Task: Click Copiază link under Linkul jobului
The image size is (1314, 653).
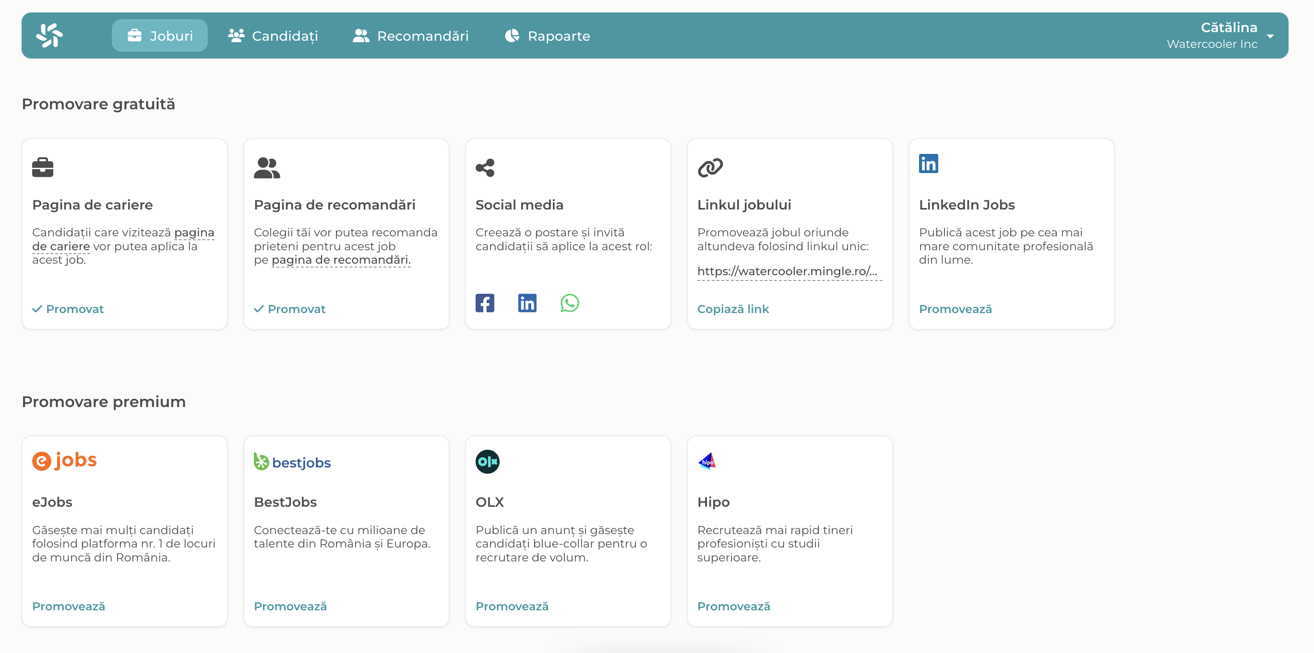Action: point(732,309)
